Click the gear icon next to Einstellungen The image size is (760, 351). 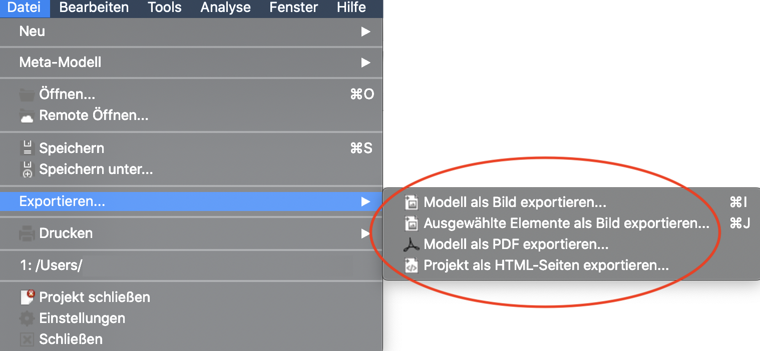(27, 318)
